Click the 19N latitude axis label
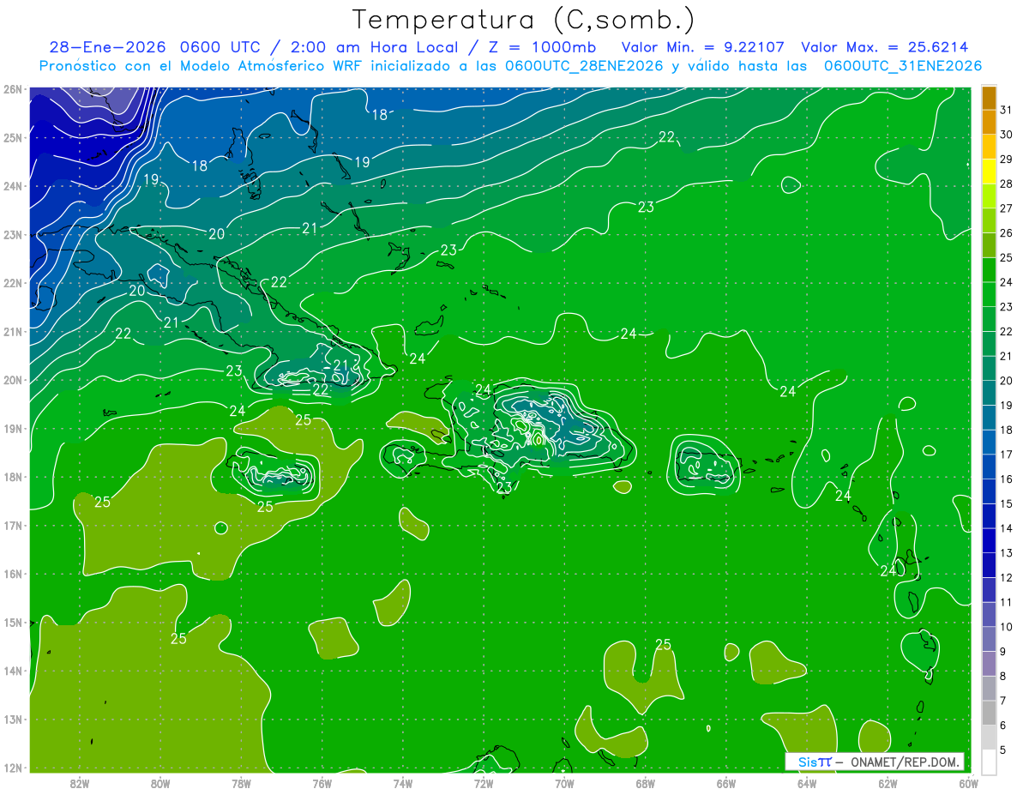This screenshot has height=795, width=1029. click(x=13, y=428)
